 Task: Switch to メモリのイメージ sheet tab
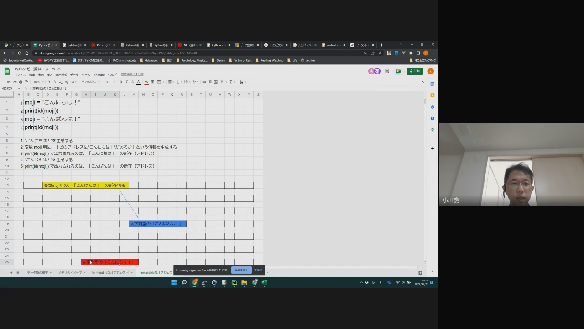(x=71, y=273)
